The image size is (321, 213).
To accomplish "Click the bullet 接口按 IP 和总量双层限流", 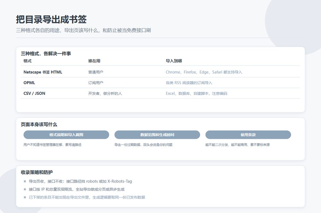I will (x=77, y=189).
